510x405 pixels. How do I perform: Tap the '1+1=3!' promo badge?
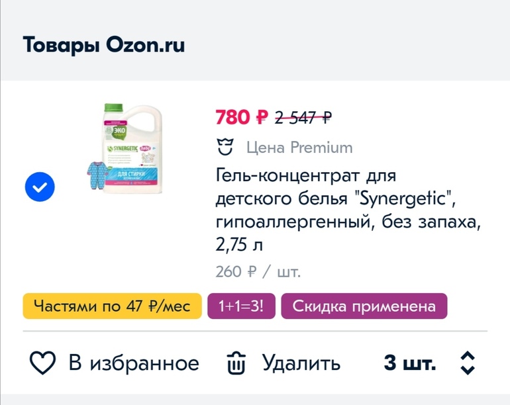241,306
